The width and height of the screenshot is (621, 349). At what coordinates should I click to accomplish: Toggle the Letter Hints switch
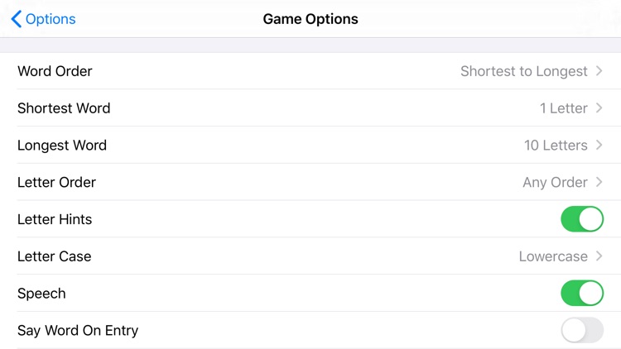click(582, 219)
